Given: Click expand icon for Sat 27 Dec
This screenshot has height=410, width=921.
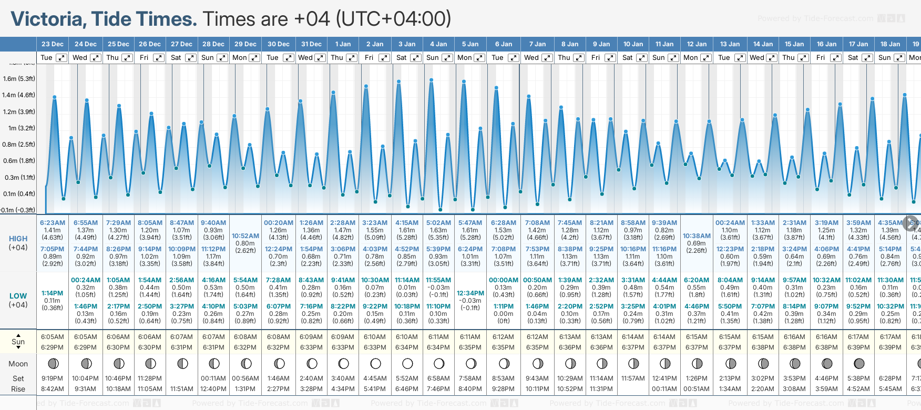Looking at the screenshot, I should (191, 58).
